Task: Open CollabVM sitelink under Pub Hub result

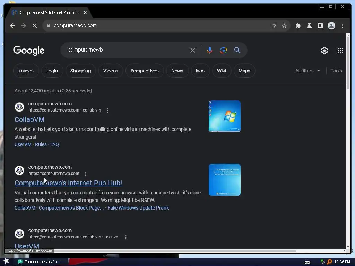Action: [x=25, y=208]
